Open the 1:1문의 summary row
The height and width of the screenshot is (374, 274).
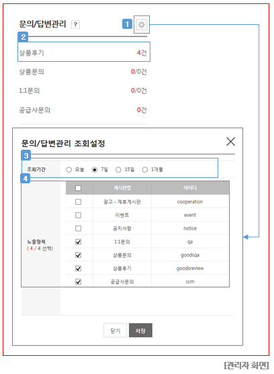pos(83,91)
